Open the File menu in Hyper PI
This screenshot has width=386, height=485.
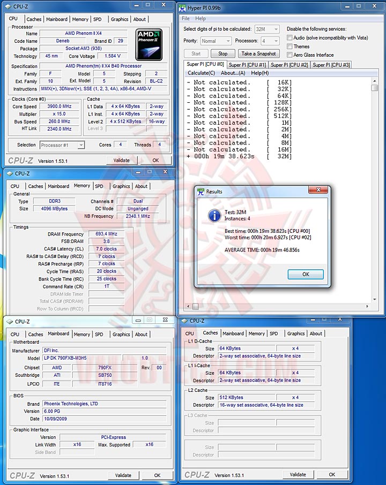185,19
